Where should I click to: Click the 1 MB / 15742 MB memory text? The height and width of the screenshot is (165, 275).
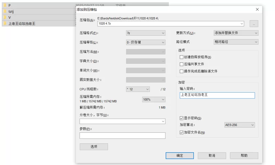98,101
